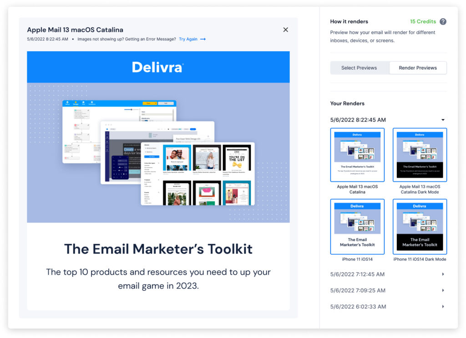
Task: Click the 'How it renders' heading
Action: [x=349, y=22]
